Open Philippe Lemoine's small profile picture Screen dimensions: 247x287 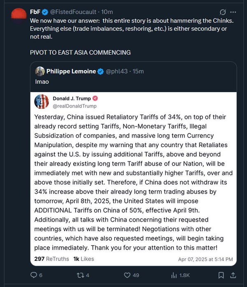coord(40,71)
